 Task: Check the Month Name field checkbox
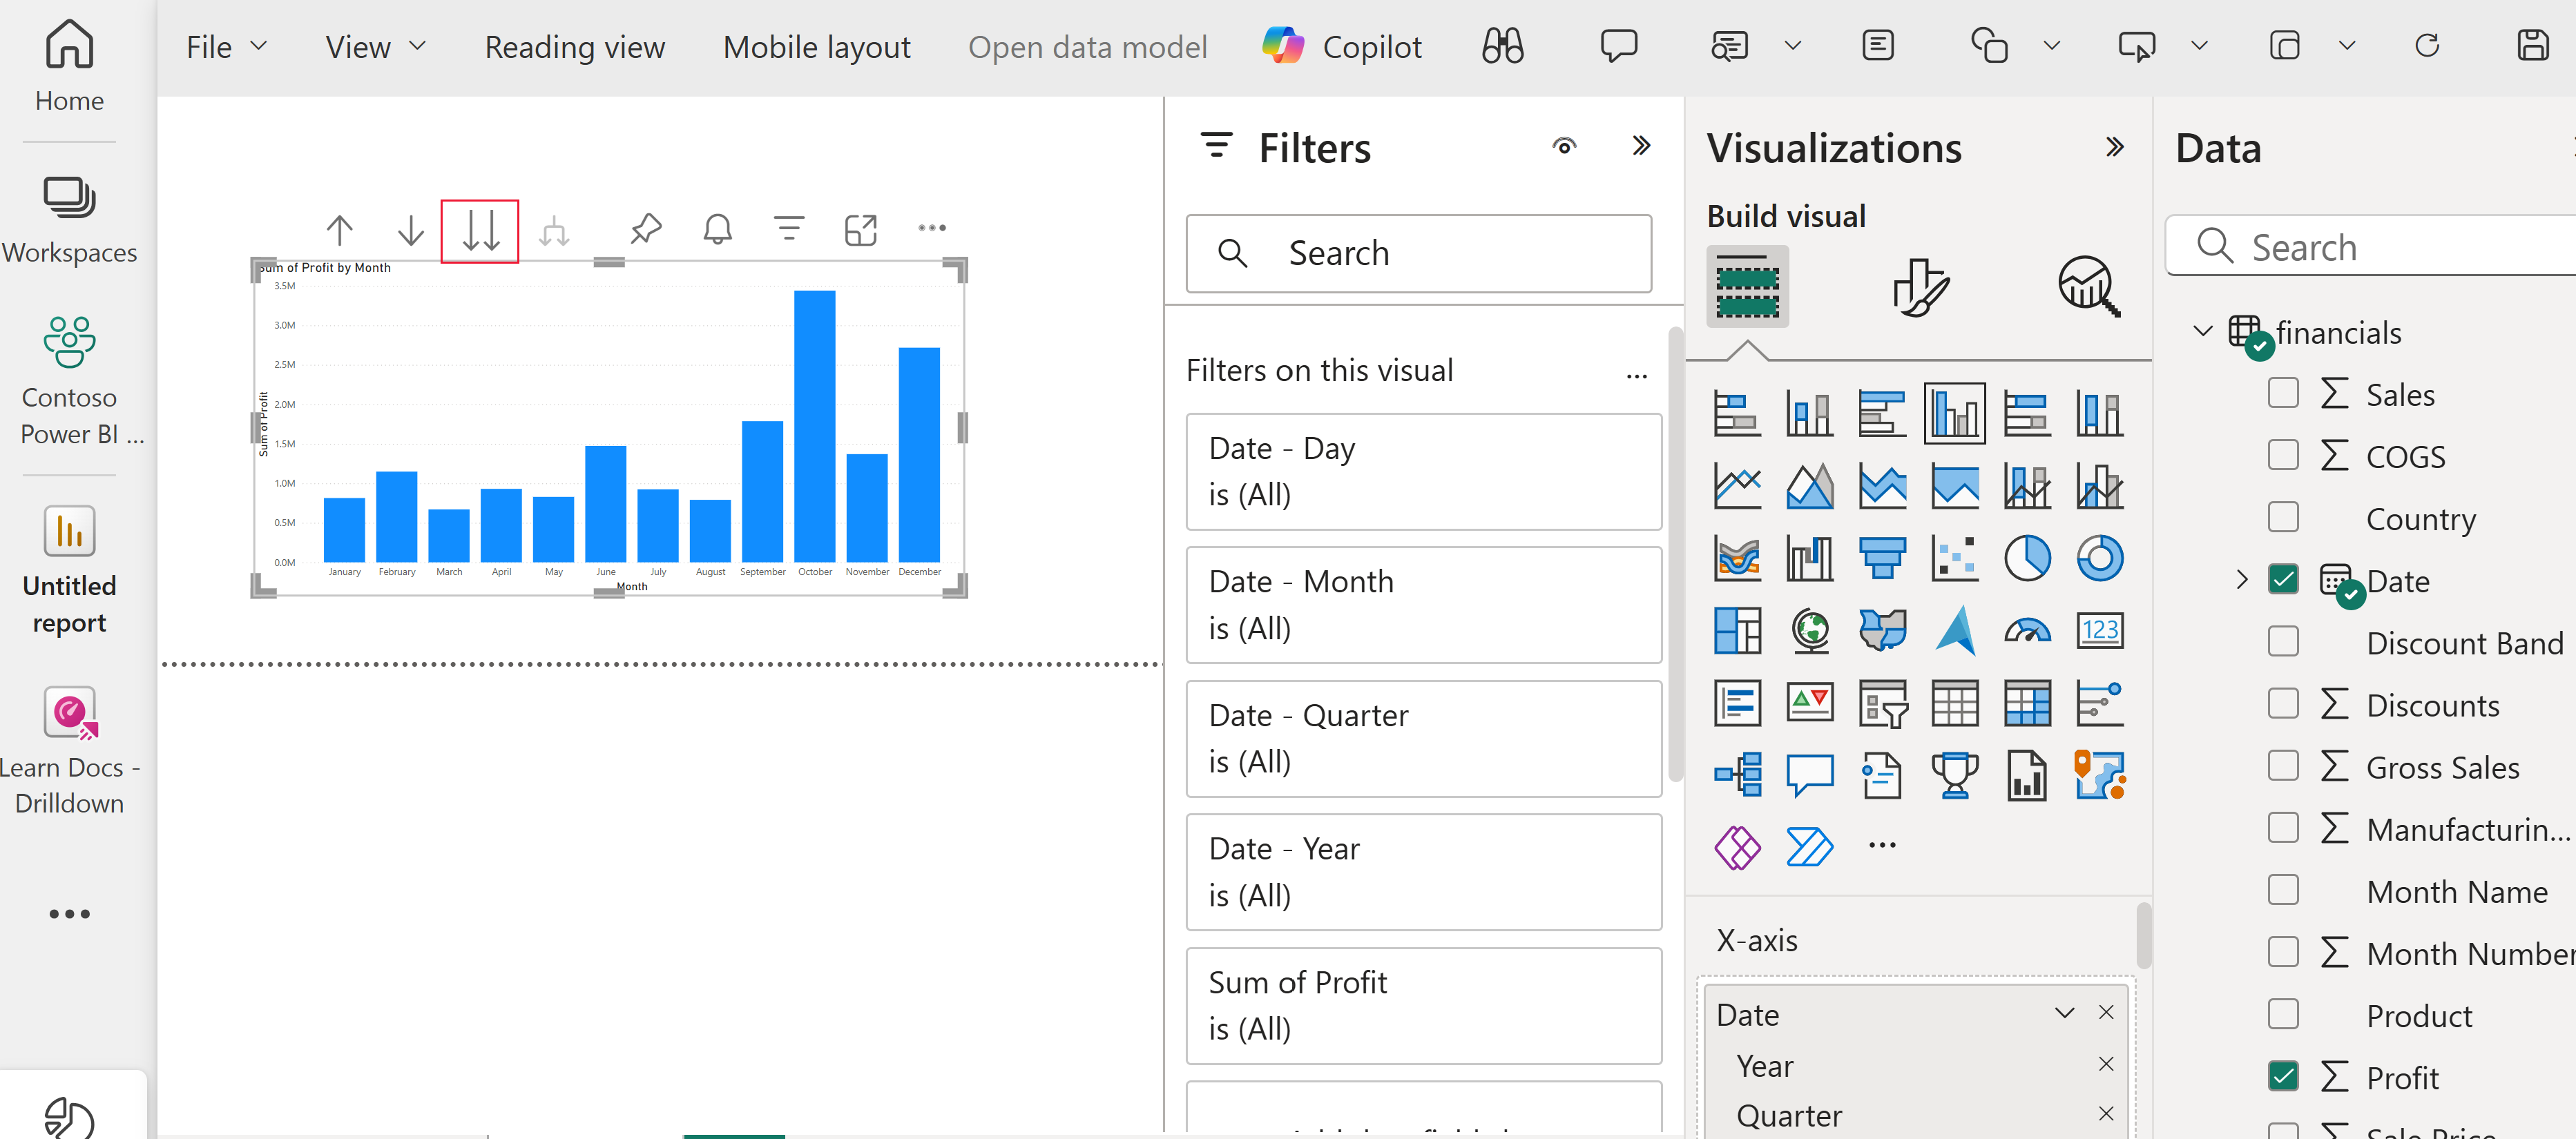point(2283,890)
